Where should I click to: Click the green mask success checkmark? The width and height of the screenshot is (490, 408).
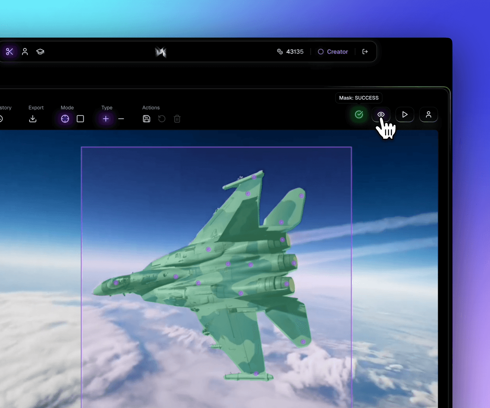click(x=359, y=114)
